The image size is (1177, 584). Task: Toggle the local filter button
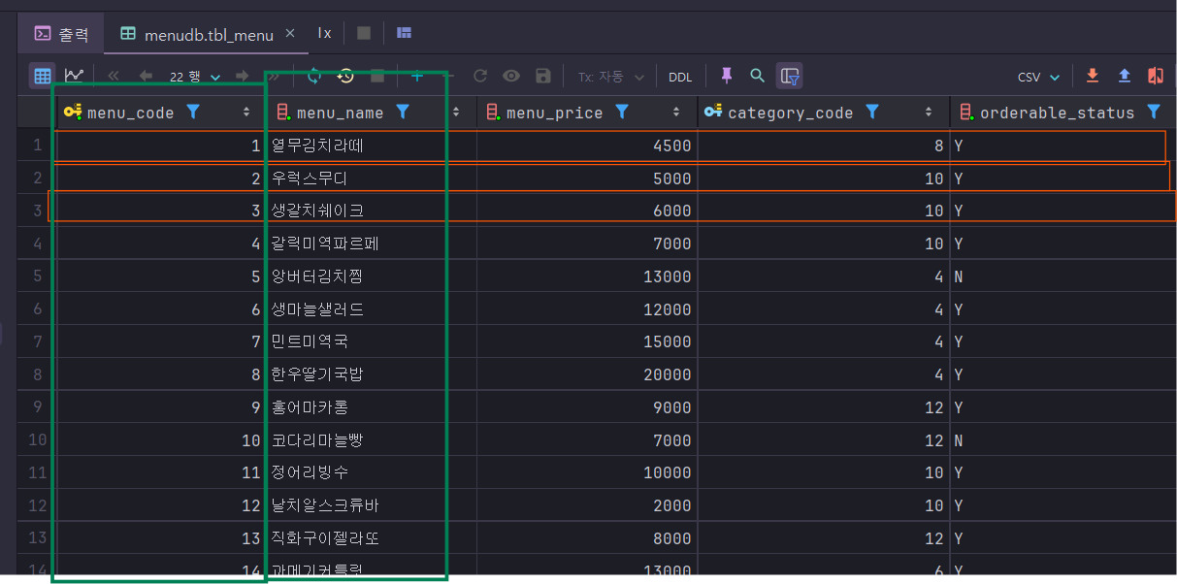pos(790,76)
